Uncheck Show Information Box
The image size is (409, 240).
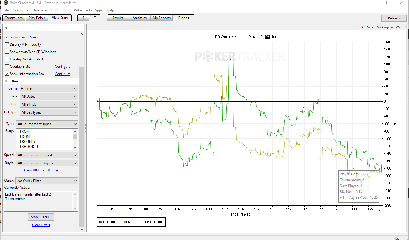7,74
